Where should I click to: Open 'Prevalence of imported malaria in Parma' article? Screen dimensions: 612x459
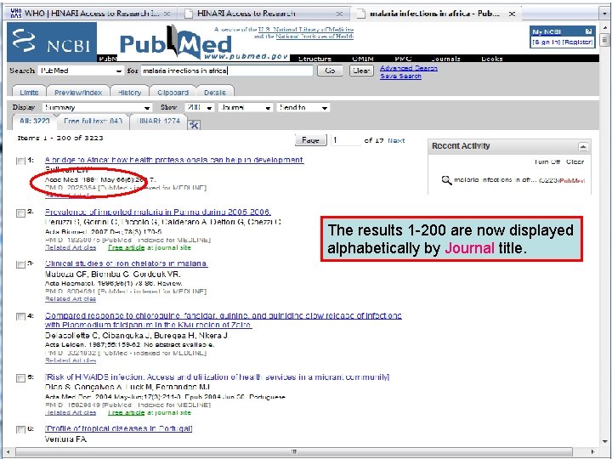coord(158,212)
